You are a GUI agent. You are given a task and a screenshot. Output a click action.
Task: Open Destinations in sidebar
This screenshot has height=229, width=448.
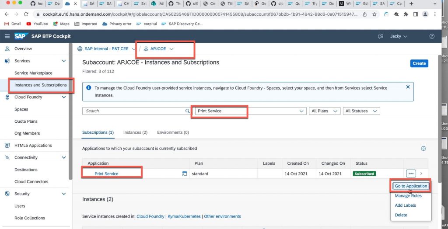pyautogui.click(x=26, y=170)
